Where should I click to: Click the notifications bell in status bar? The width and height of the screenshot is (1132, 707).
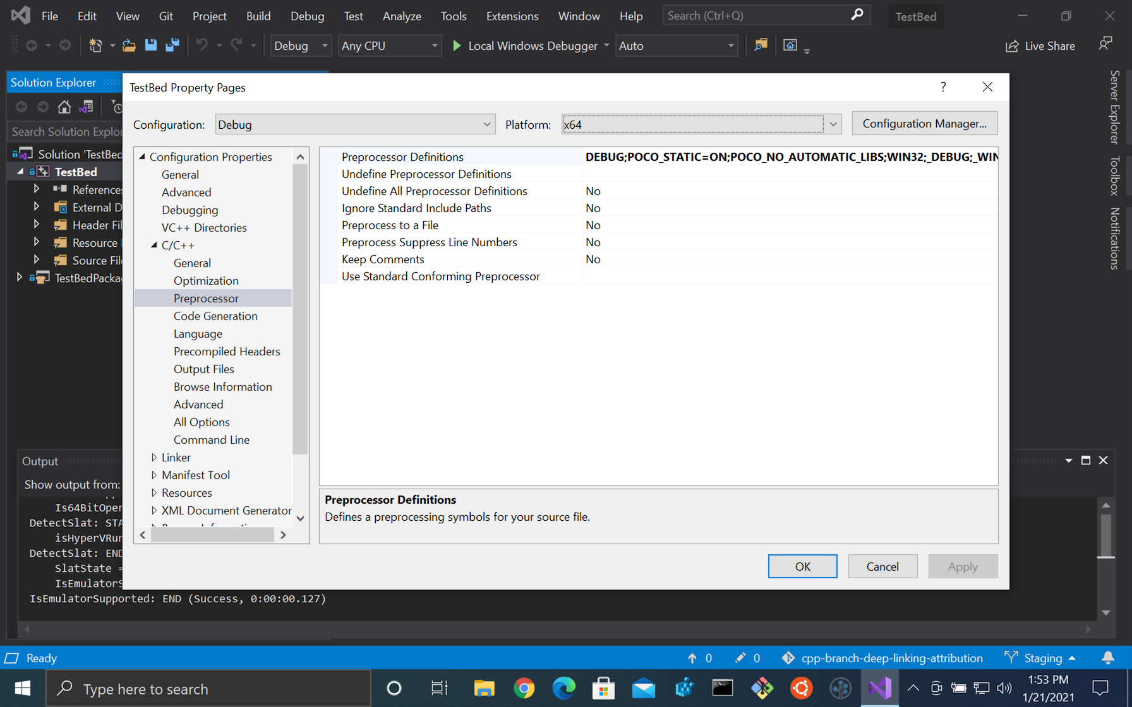1108,658
